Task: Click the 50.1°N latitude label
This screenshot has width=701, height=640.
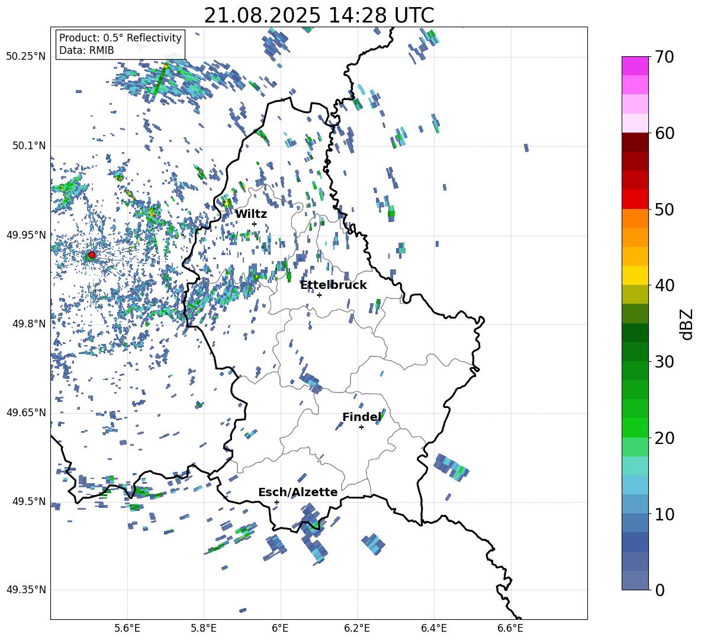Action: click(x=30, y=146)
